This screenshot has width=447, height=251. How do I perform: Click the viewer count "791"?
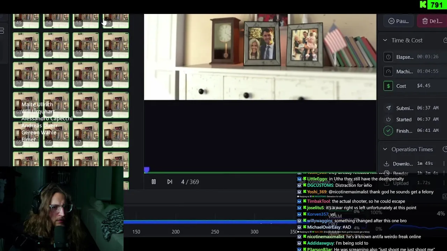click(x=437, y=5)
